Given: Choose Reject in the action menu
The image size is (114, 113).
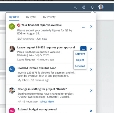Looking at the screenshot, I should tap(80, 60).
